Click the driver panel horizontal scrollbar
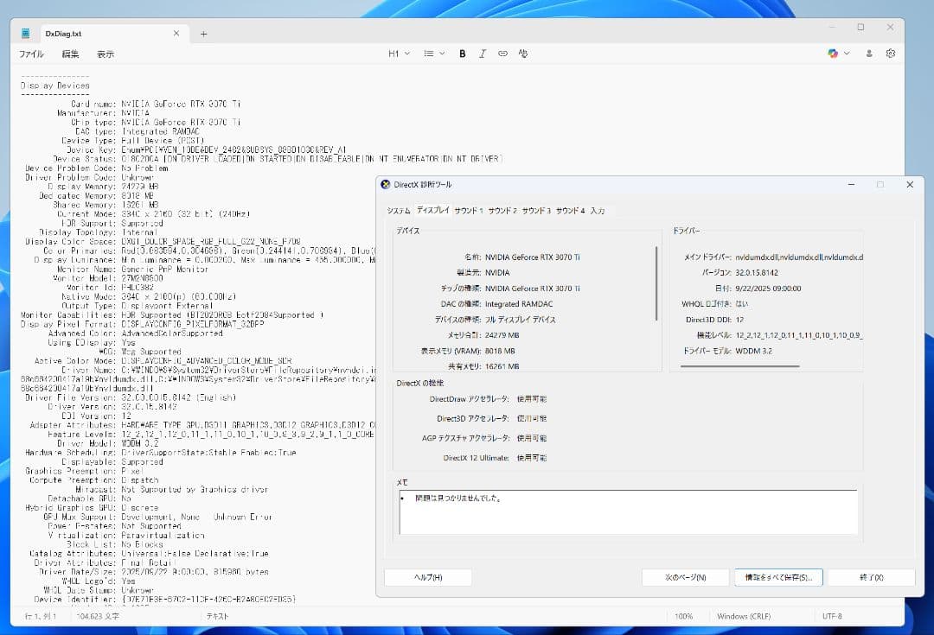 coord(739,366)
